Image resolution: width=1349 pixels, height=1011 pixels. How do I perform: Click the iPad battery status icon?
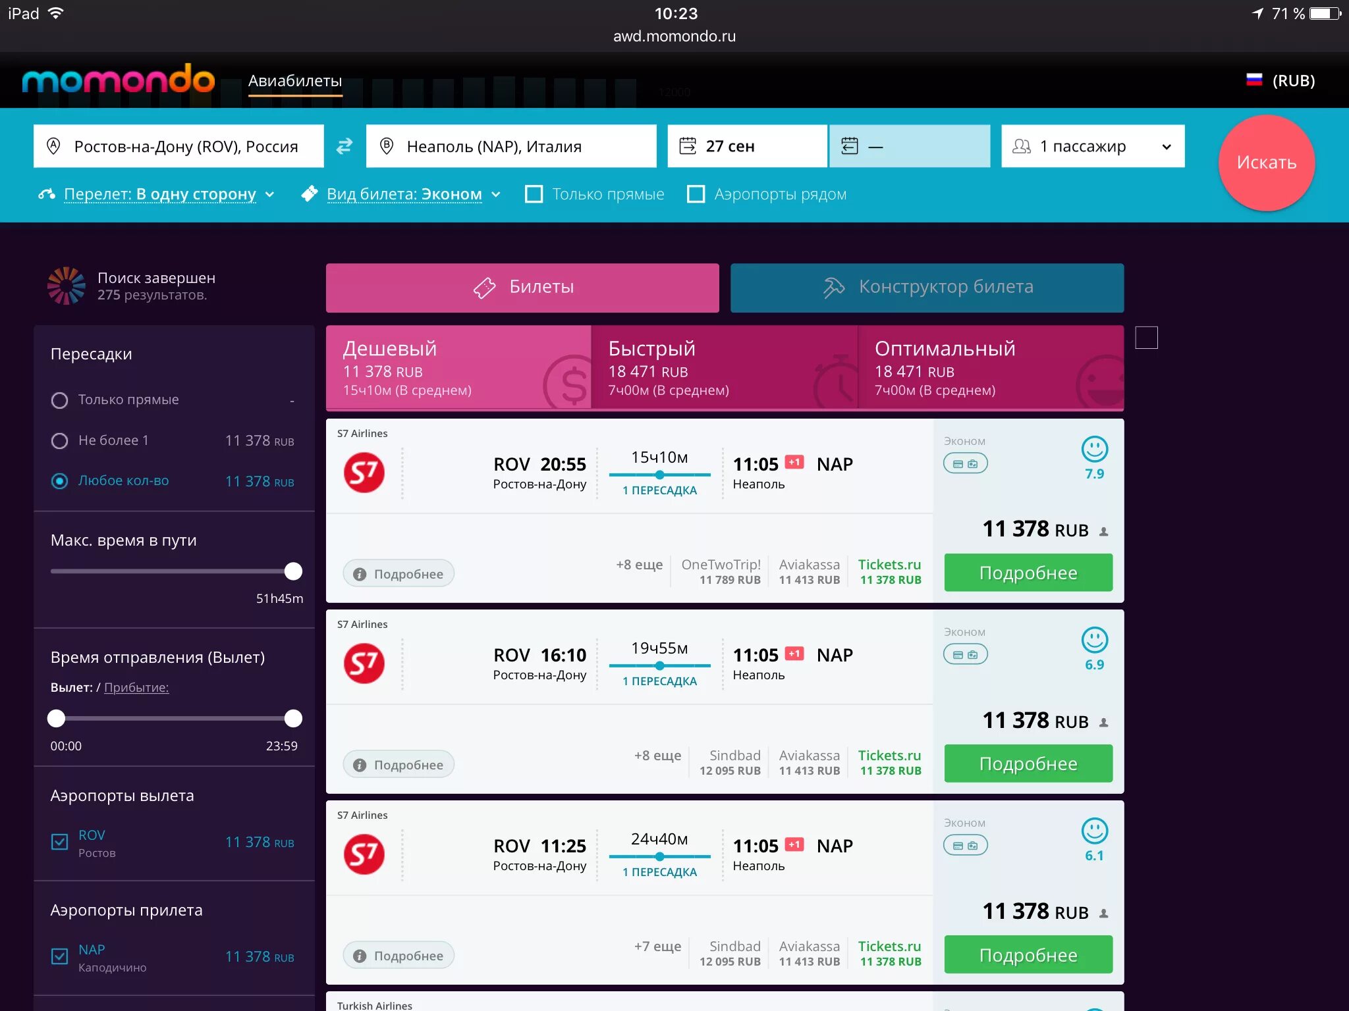tap(1325, 14)
